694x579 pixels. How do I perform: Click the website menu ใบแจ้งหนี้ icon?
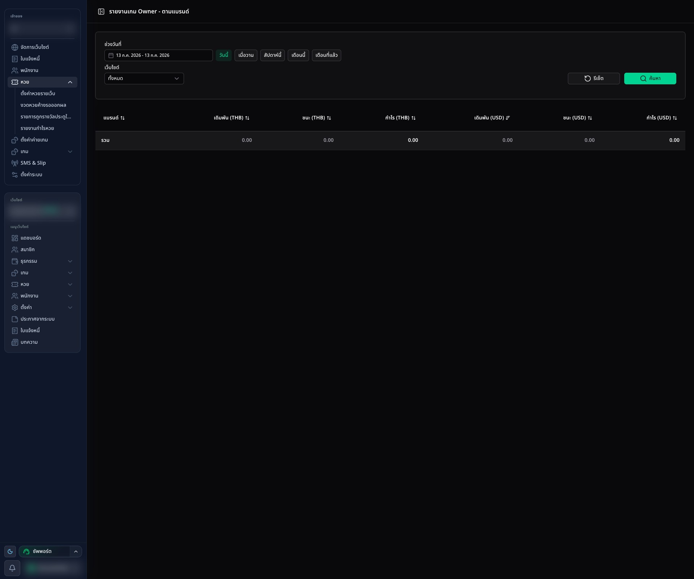click(x=15, y=331)
